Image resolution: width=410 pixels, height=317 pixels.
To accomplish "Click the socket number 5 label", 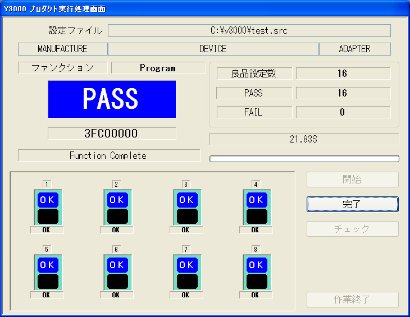I will (47, 249).
